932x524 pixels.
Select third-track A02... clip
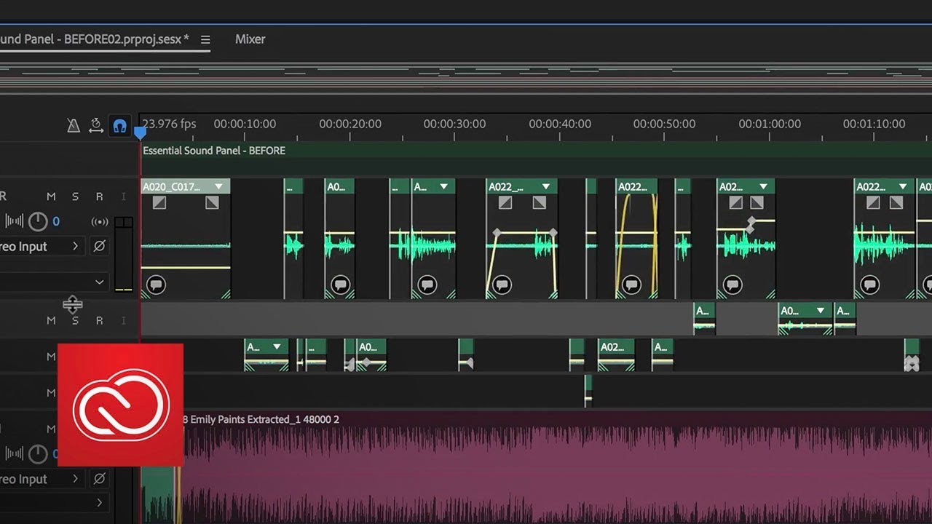(x=616, y=355)
